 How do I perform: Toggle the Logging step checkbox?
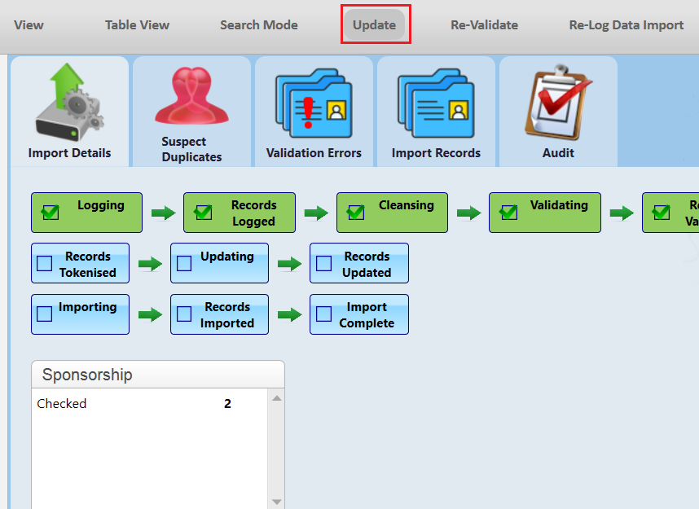pyautogui.click(x=51, y=213)
